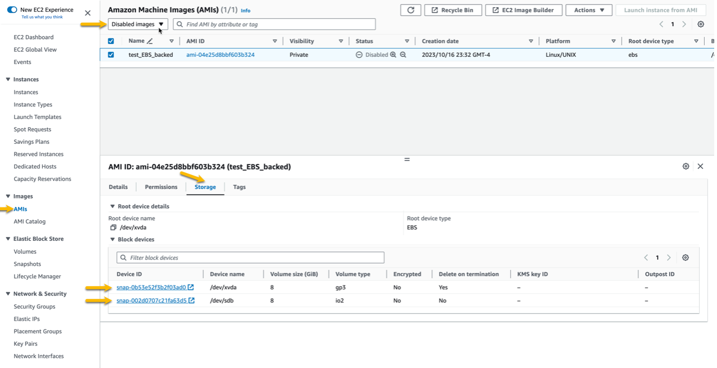Image resolution: width=717 pixels, height=368 pixels.
Task: Click the zoom-in magnifier next to Disabled status
Action: pyautogui.click(x=393, y=55)
